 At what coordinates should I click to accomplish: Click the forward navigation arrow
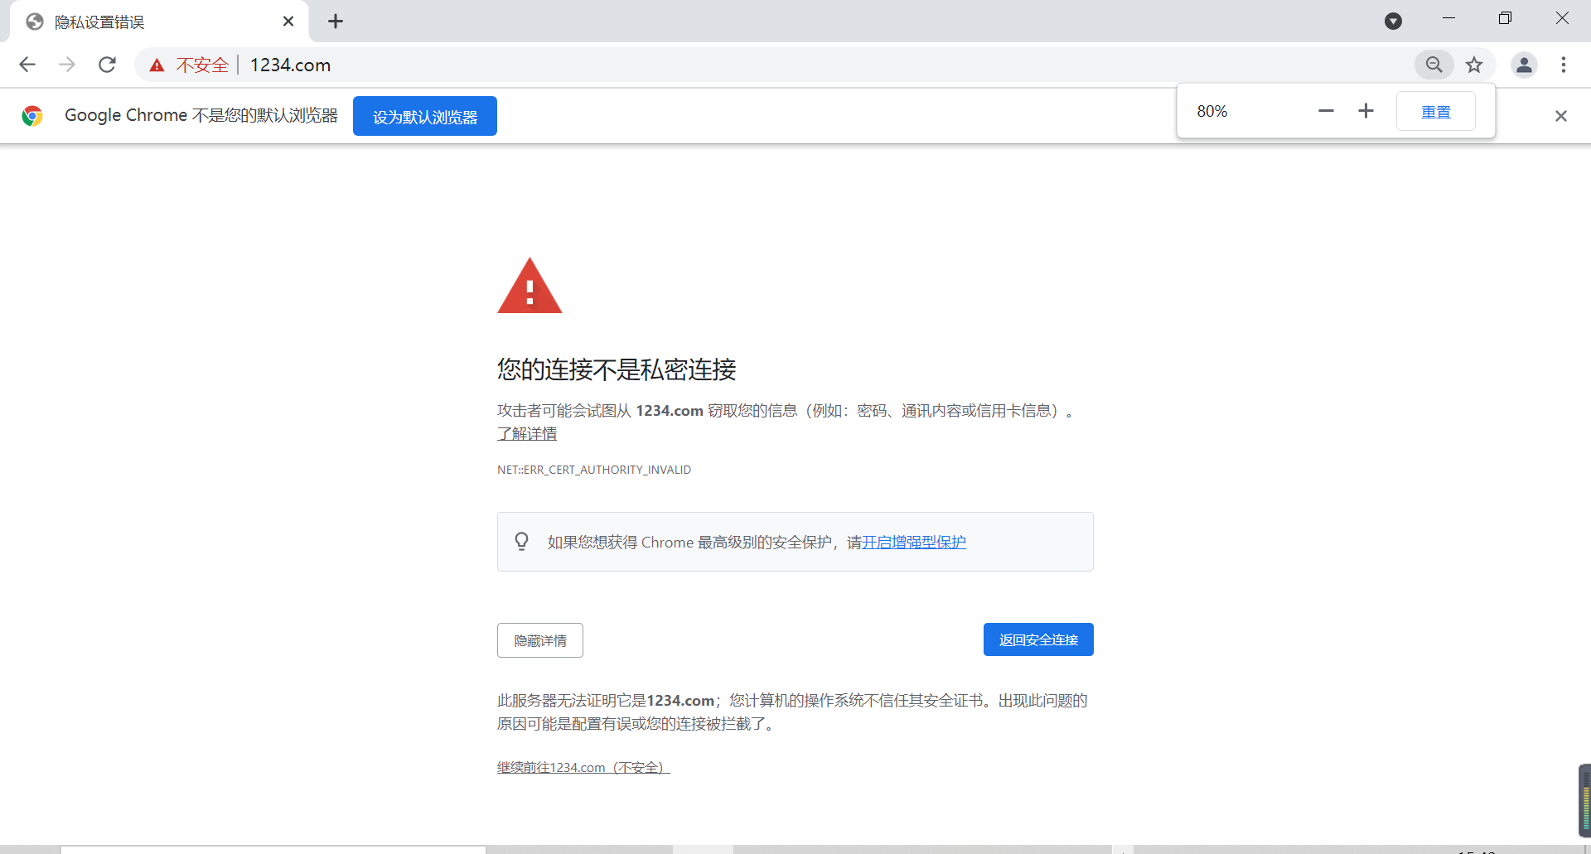(x=67, y=65)
